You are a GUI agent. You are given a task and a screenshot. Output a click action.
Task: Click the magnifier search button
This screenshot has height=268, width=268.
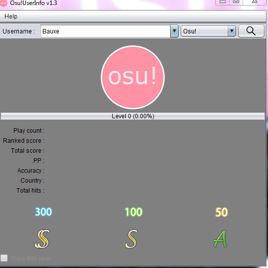point(251,31)
